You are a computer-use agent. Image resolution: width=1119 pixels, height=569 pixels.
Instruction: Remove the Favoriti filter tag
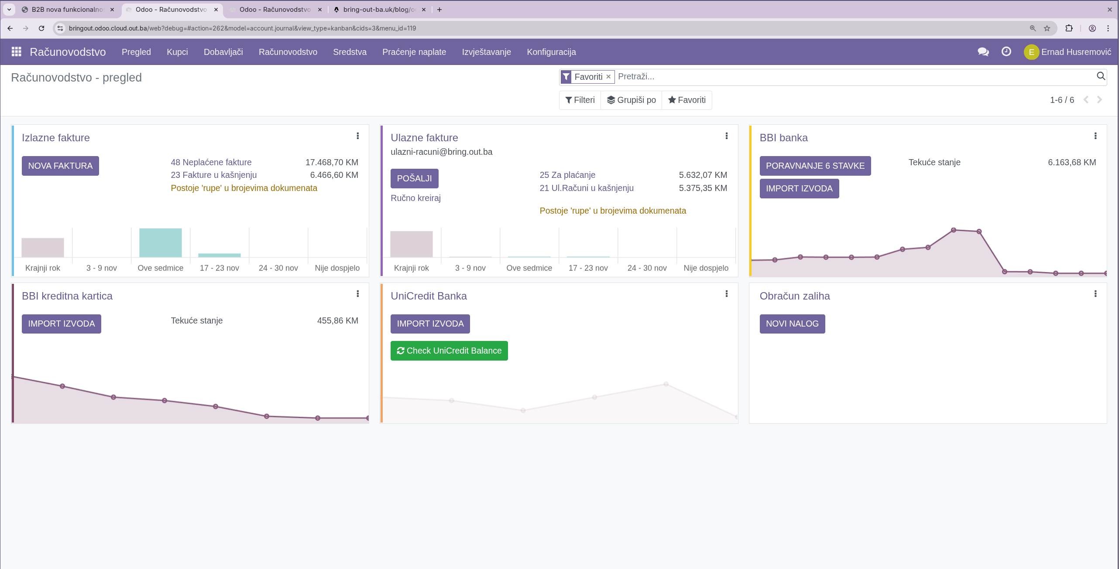click(608, 77)
